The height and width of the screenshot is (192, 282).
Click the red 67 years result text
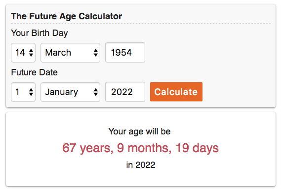tap(140, 148)
